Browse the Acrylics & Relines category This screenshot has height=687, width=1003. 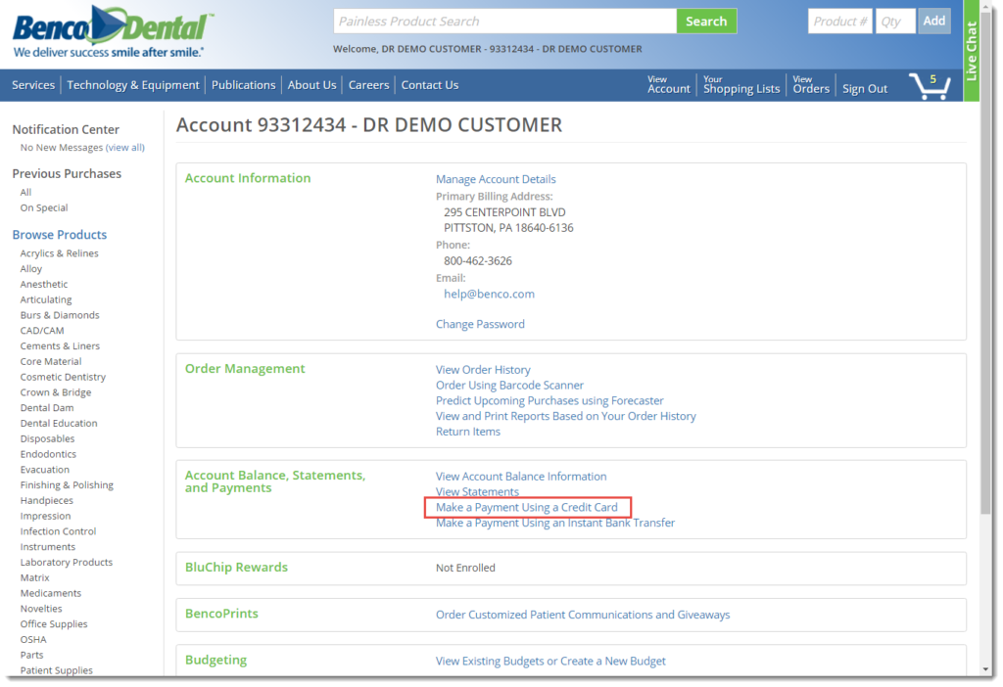tap(59, 253)
